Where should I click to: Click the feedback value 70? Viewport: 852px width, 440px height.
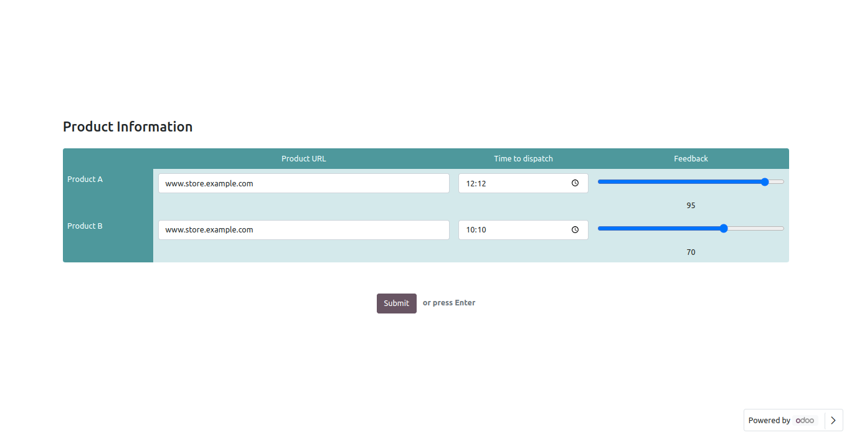pyautogui.click(x=691, y=252)
